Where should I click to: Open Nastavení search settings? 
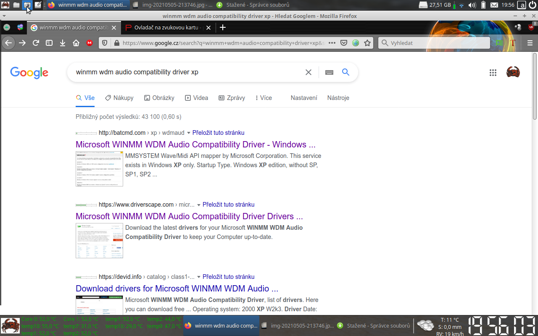click(304, 98)
